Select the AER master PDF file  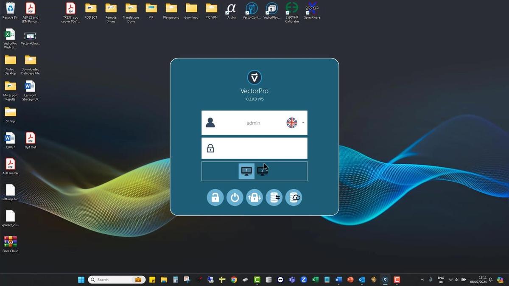tap(10, 167)
